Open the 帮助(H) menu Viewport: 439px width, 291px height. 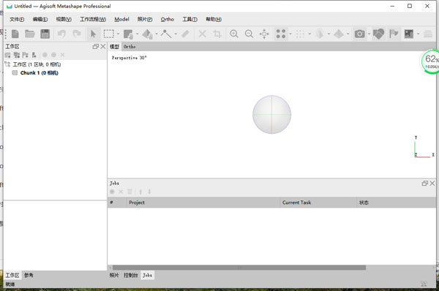214,19
